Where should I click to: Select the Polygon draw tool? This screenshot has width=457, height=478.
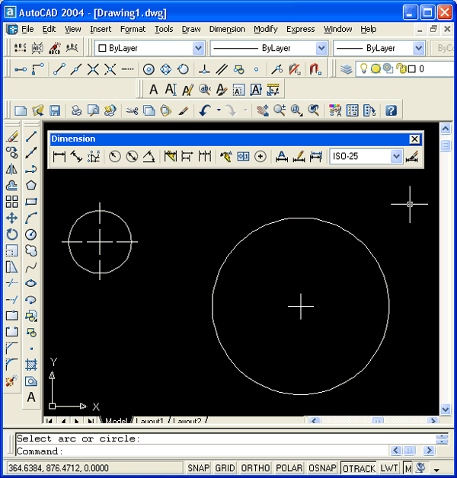[31, 185]
